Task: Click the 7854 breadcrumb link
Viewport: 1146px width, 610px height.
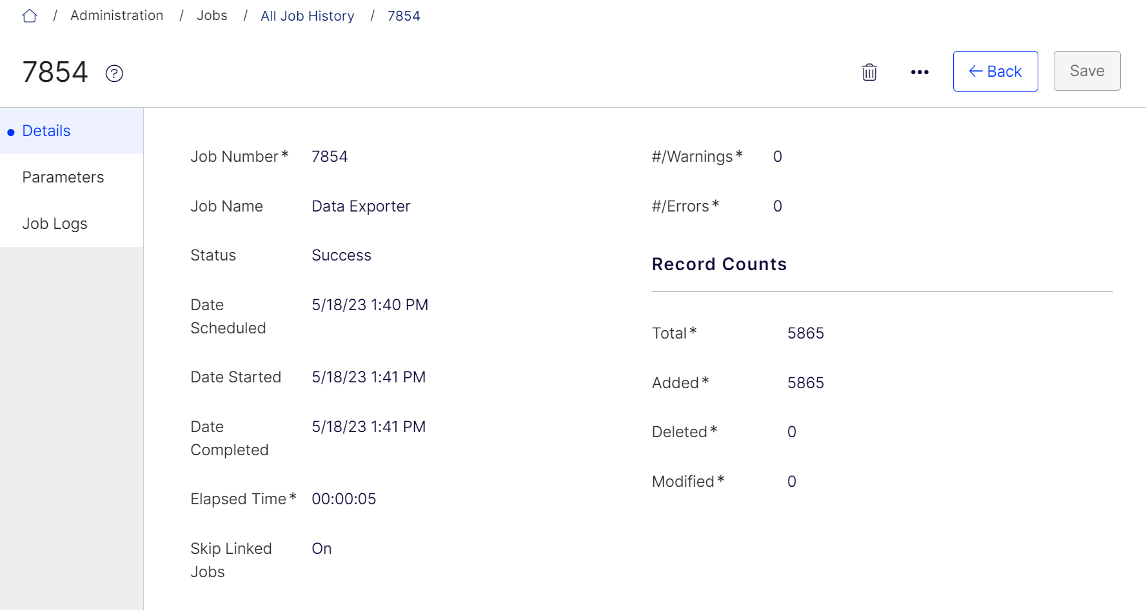Action: point(404,16)
